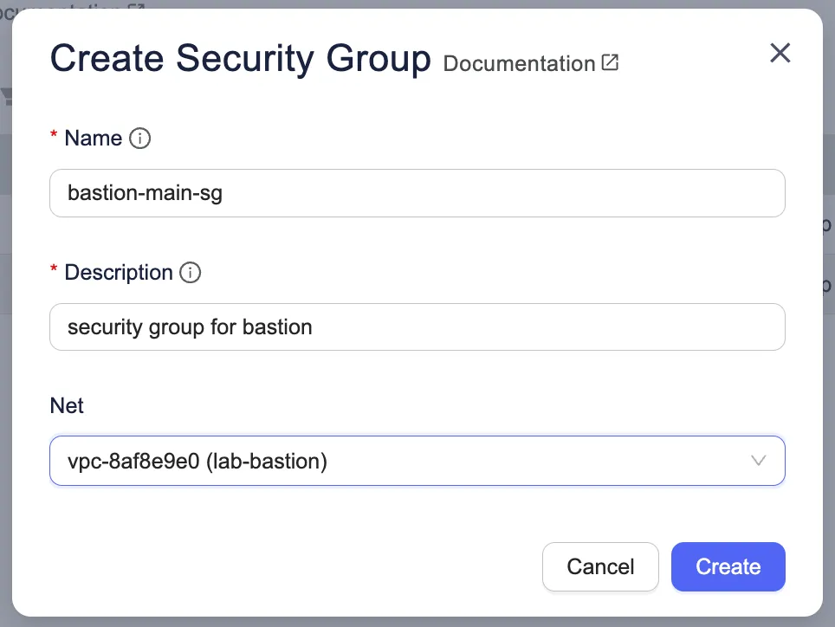Viewport: 835px width, 627px height.
Task: Click the partially hidden filter icon behind dialog
Action: tap(6, 96)
